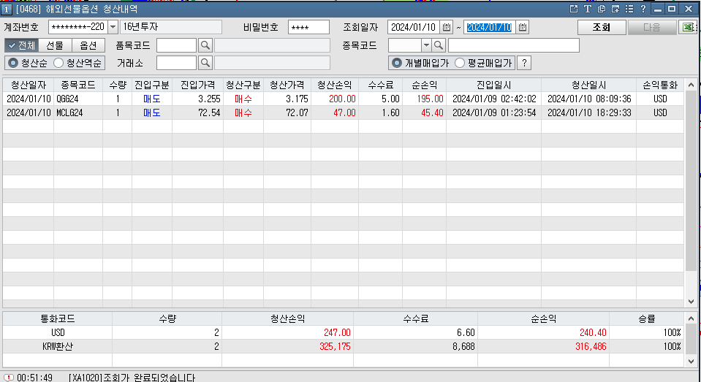Click the title bar help question mark

[643, 9]
